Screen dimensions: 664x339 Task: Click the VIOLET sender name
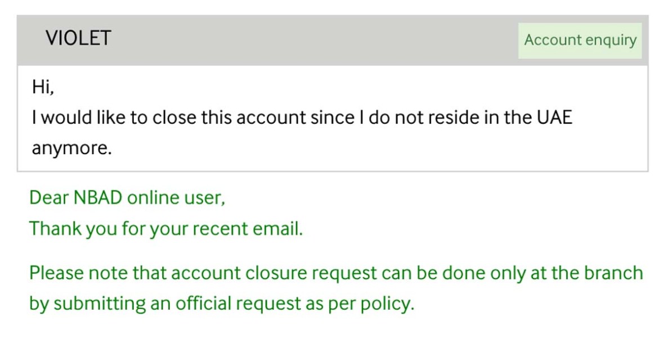click(78, 39)
